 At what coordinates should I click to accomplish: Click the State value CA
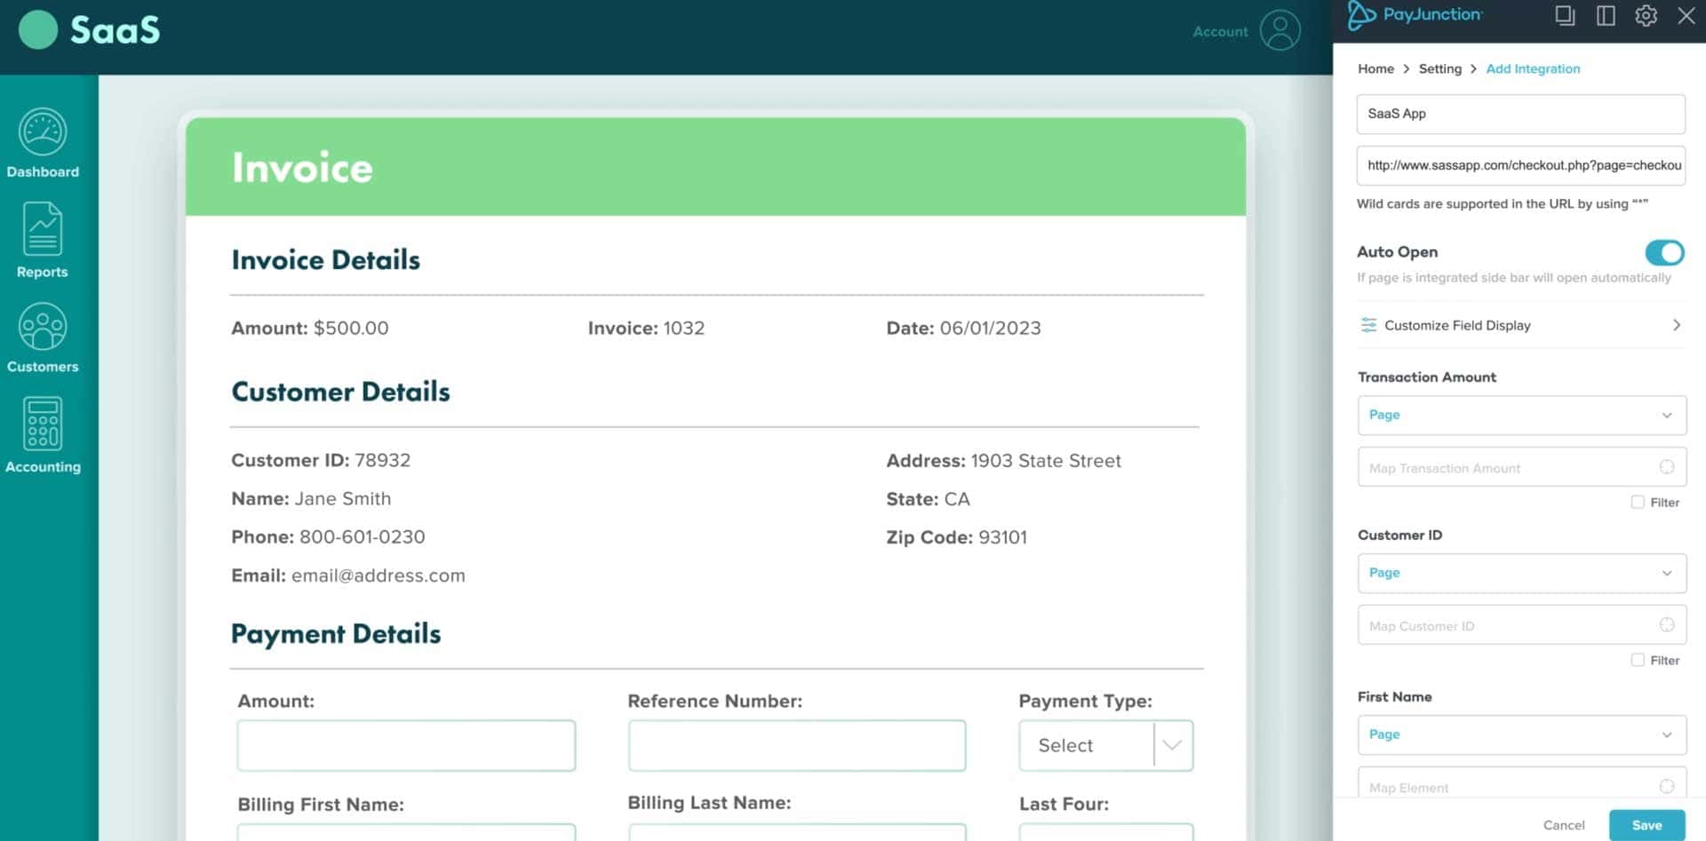click(x=957, y=499)
